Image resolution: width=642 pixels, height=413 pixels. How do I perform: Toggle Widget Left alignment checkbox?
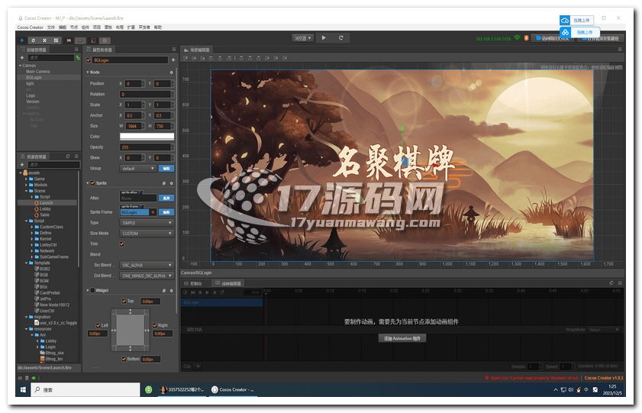[98, 325]
